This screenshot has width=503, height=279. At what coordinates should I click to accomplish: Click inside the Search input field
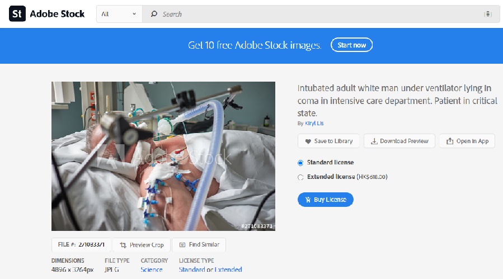click(x=321, y=14)
